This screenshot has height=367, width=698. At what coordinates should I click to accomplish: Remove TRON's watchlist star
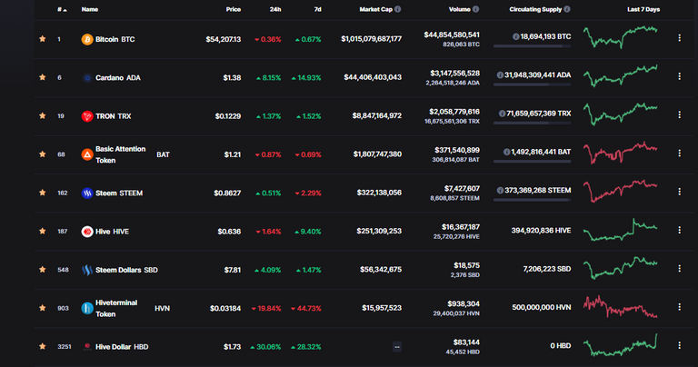pyautogui.click(x=43, y=115)
